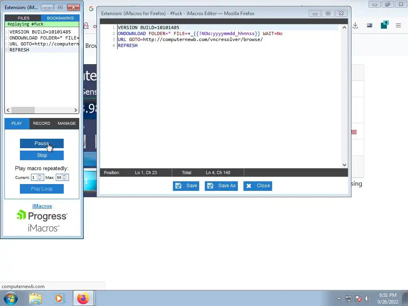This screenshot has height=306, width=408.
Task: Open Windows Media Player from taskbar
Action: pos(59,298)
